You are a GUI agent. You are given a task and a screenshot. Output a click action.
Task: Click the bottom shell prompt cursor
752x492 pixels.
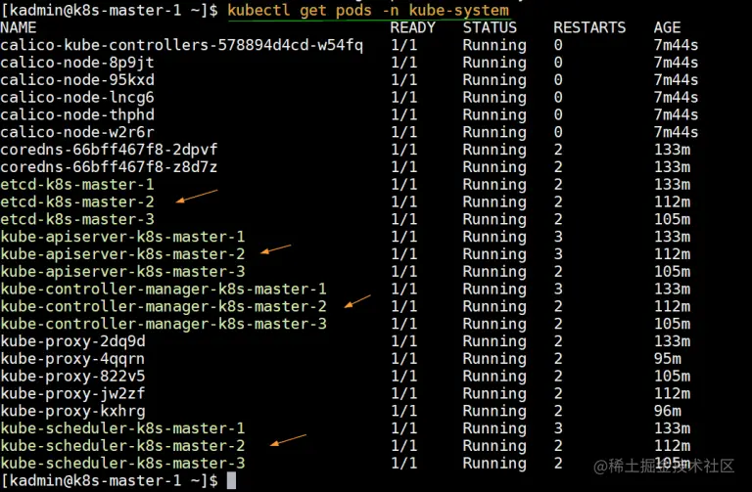(x=231, y=480)
